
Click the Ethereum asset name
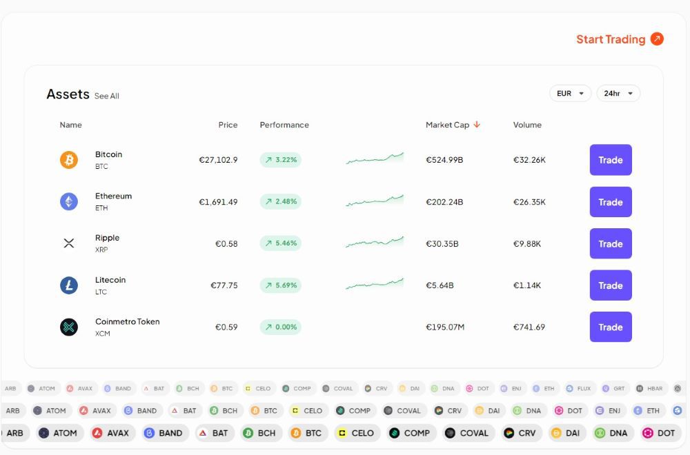click(x=114, y=196)
